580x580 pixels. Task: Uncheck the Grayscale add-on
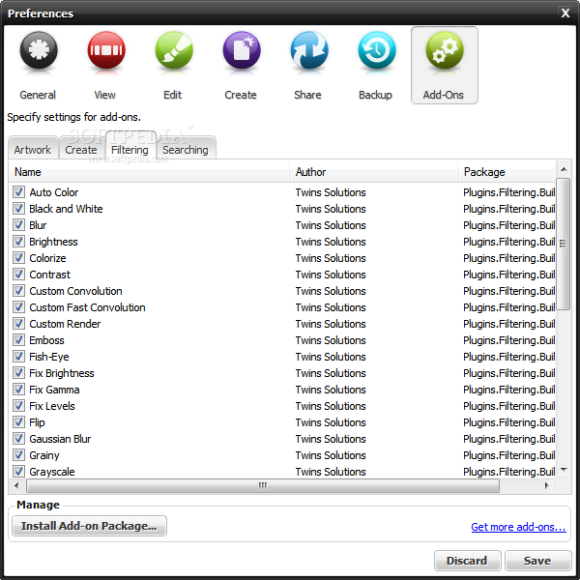click(19, 472)
